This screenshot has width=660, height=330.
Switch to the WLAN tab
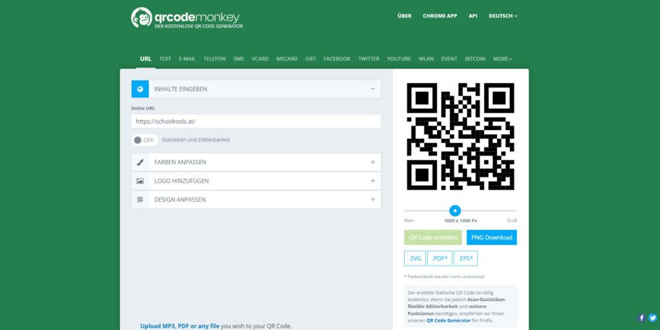pos(427,59)
